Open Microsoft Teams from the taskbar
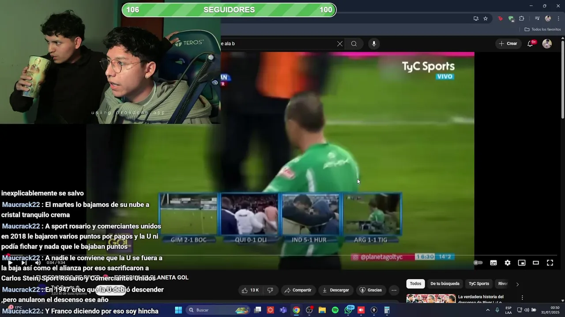 (x=283, y=310)
